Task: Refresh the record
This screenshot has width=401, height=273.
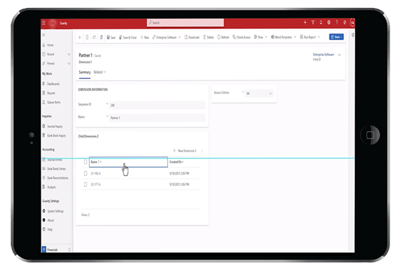Action: tap(223, 37)
